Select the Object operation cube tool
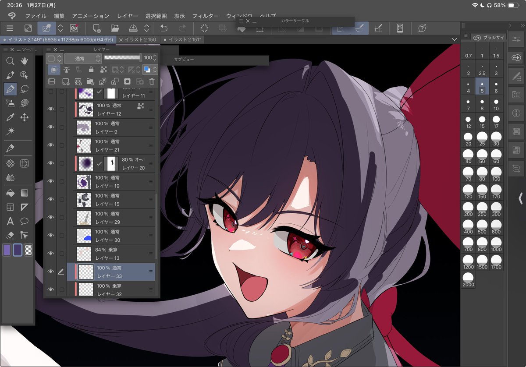Viewport: 526px width, 367px height. (x=25, y=75)
